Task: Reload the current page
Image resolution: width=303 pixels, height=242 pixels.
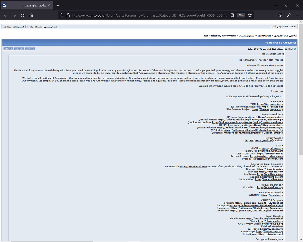Action: click(23, 15)
